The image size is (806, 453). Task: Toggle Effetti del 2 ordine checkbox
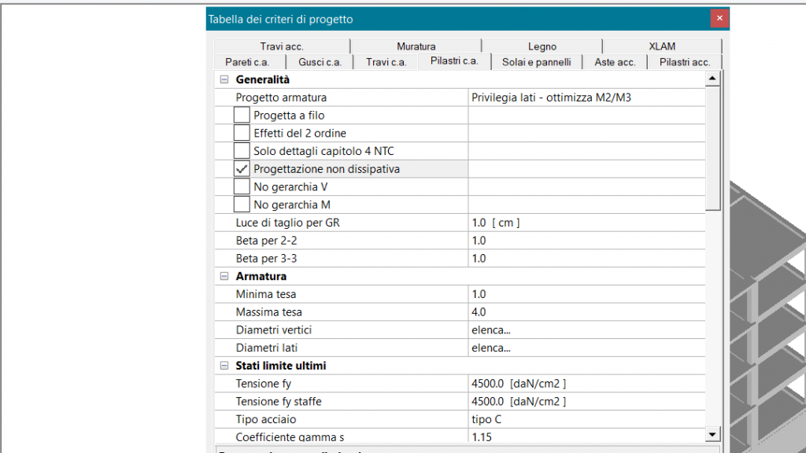242,133
